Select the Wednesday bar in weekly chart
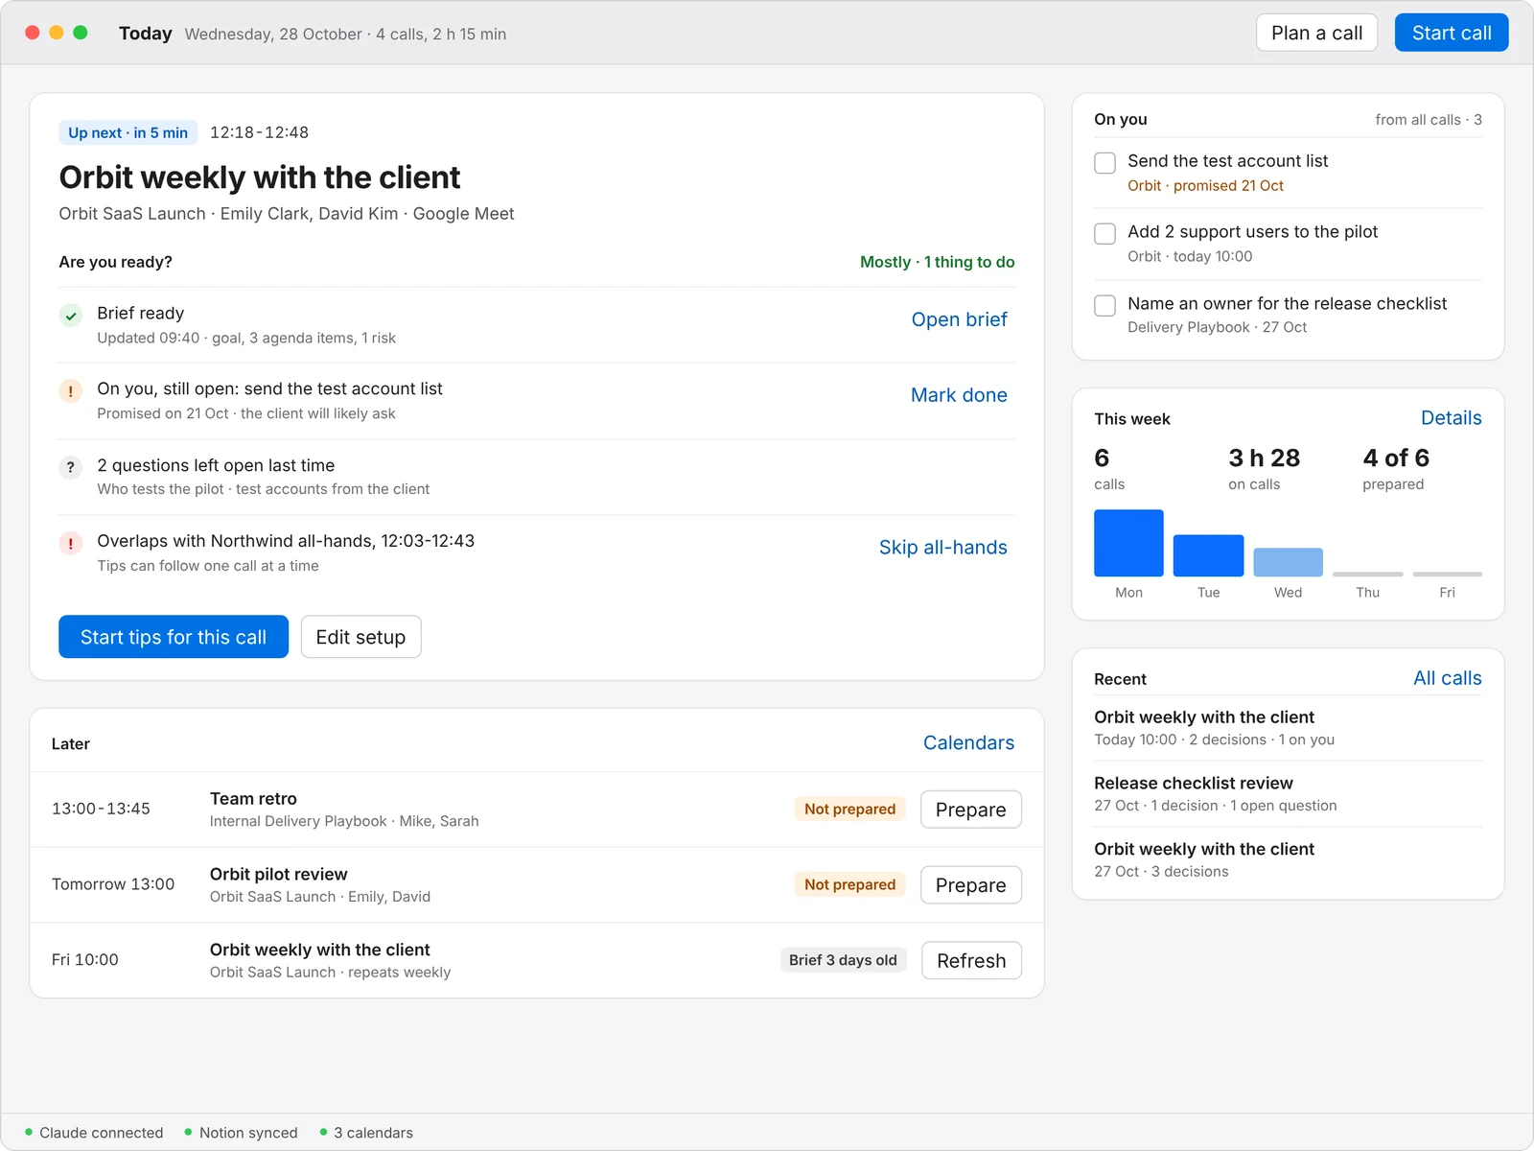 (x=1288, y=562)
